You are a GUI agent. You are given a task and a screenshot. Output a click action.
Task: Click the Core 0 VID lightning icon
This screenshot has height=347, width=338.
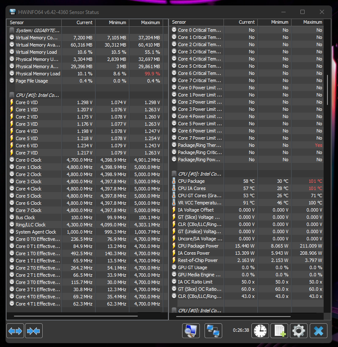click(x=12, y=102)
